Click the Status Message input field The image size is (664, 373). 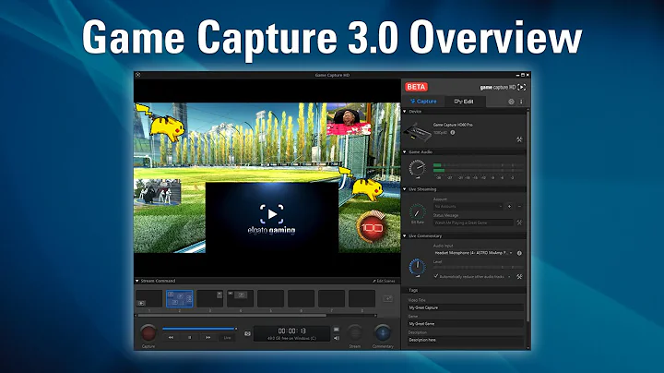(x=473, y=223)
